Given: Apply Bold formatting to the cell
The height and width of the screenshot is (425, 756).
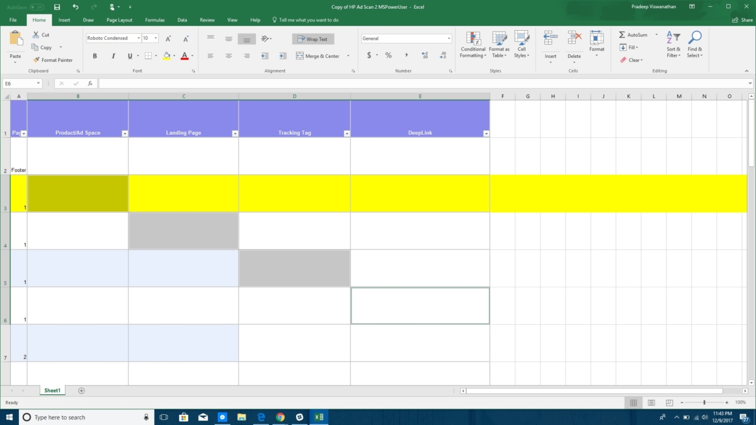Looking at the screenshot, I should (95, 56).
